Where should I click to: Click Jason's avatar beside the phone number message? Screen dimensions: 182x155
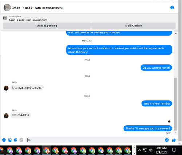point(6,116)
